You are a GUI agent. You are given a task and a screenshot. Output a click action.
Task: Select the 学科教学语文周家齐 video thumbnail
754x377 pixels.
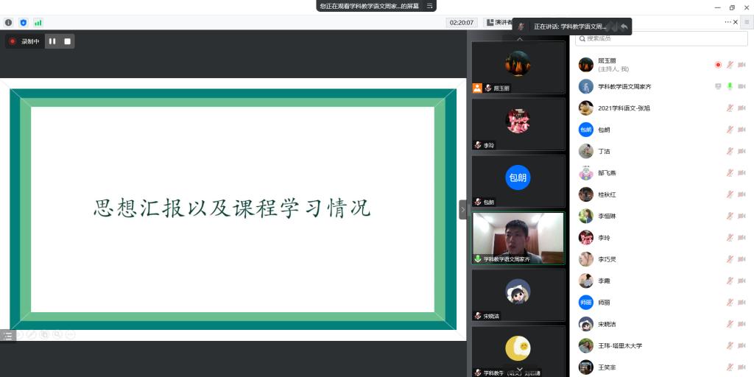pyautogui.click(x=518, y=238)
